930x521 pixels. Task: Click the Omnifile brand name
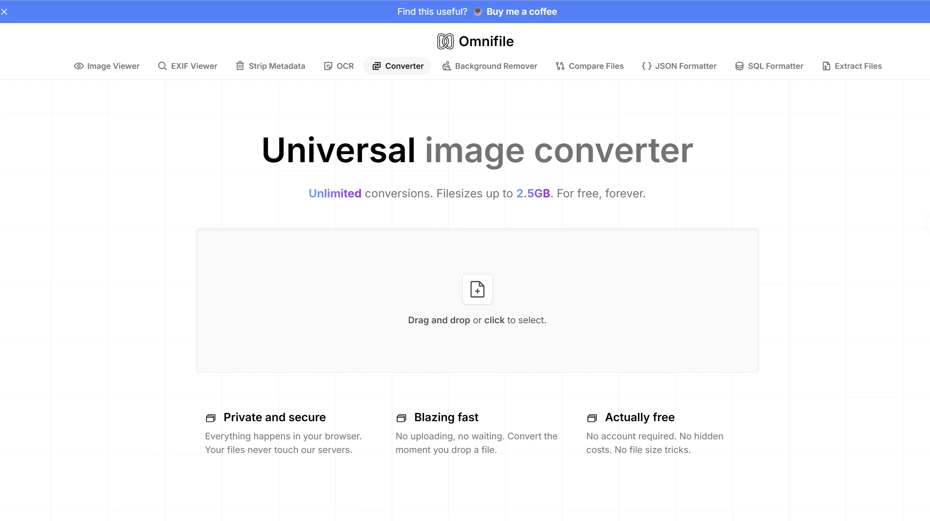[486, 41]
